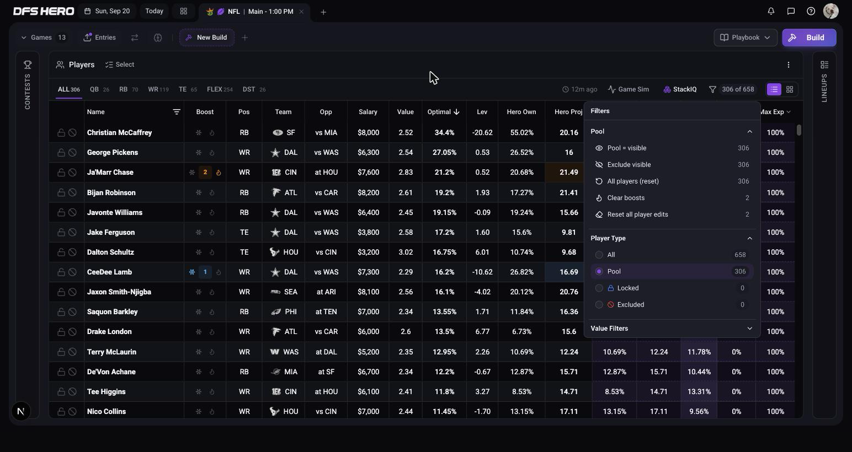
Task: Close the NFL Main 1:00 PM tab
Action: coord(301,12)
